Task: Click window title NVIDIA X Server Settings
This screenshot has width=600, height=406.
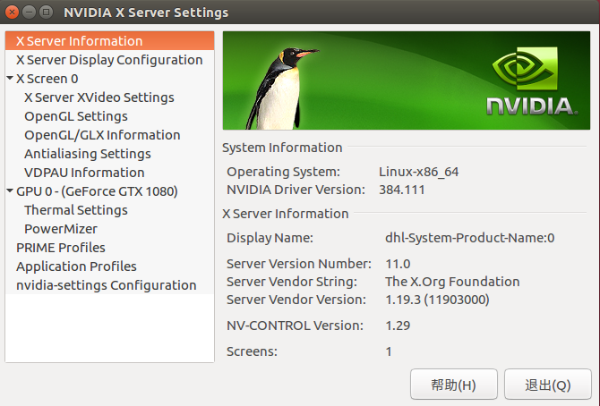Action: (146, 13)
